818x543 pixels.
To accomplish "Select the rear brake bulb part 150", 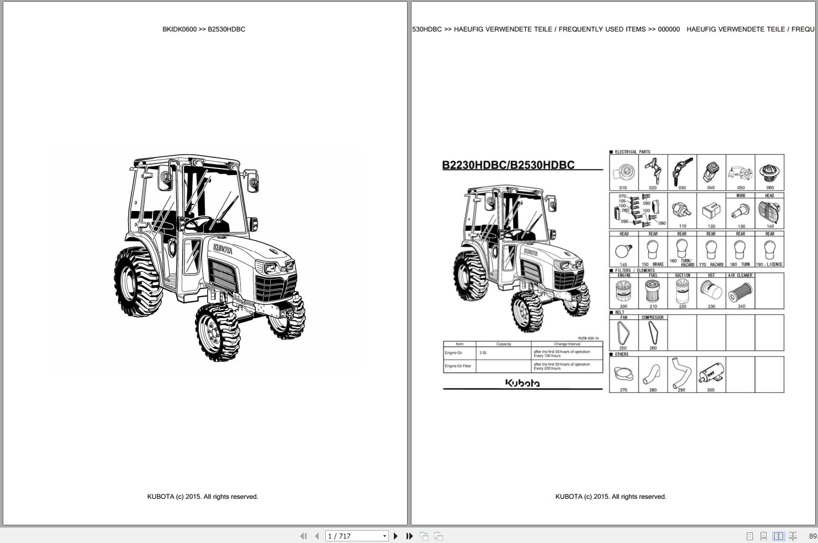I will click(653, 249).
